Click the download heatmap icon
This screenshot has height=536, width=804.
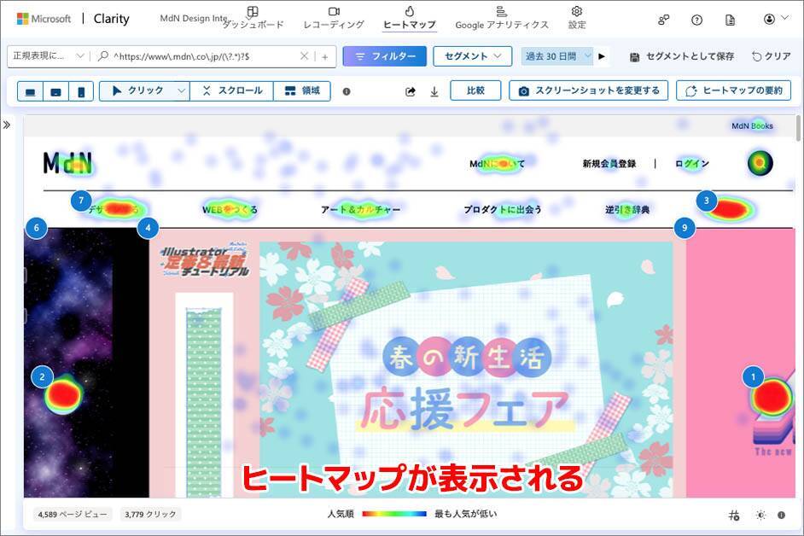pos(434,91)
